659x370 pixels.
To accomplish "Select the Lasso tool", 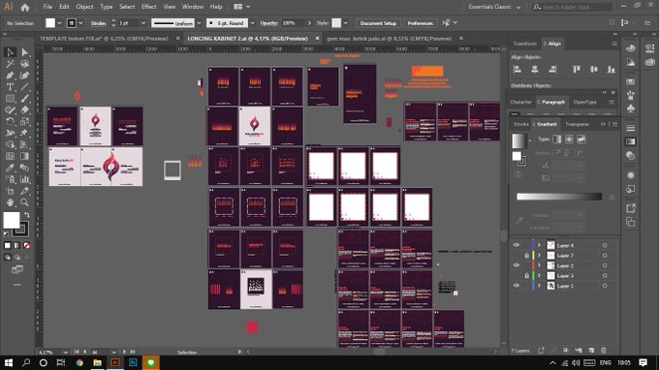I will click(25, 64).
